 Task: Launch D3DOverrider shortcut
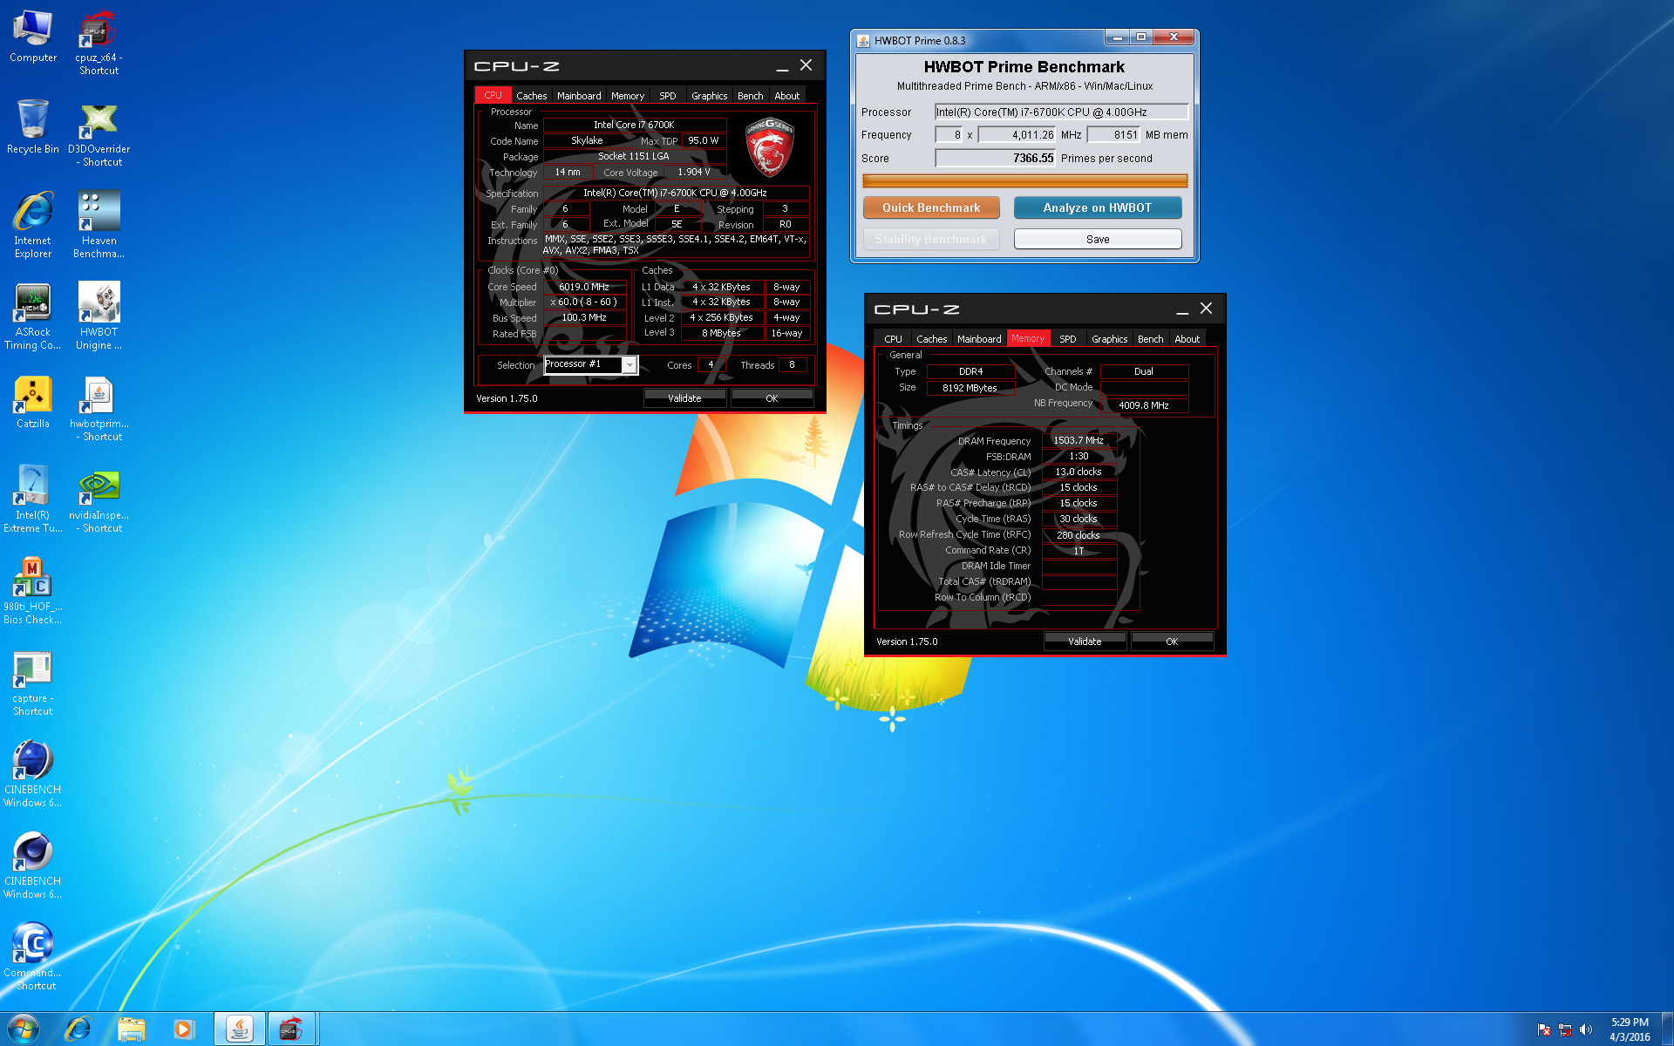coord(99,133)
